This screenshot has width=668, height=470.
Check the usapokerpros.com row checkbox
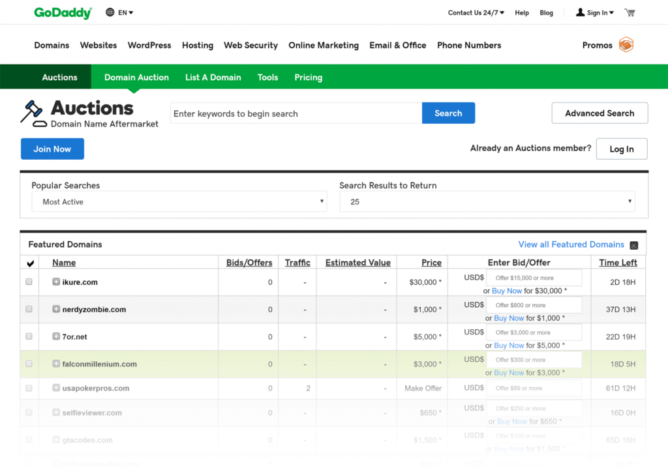pos(29,388)
